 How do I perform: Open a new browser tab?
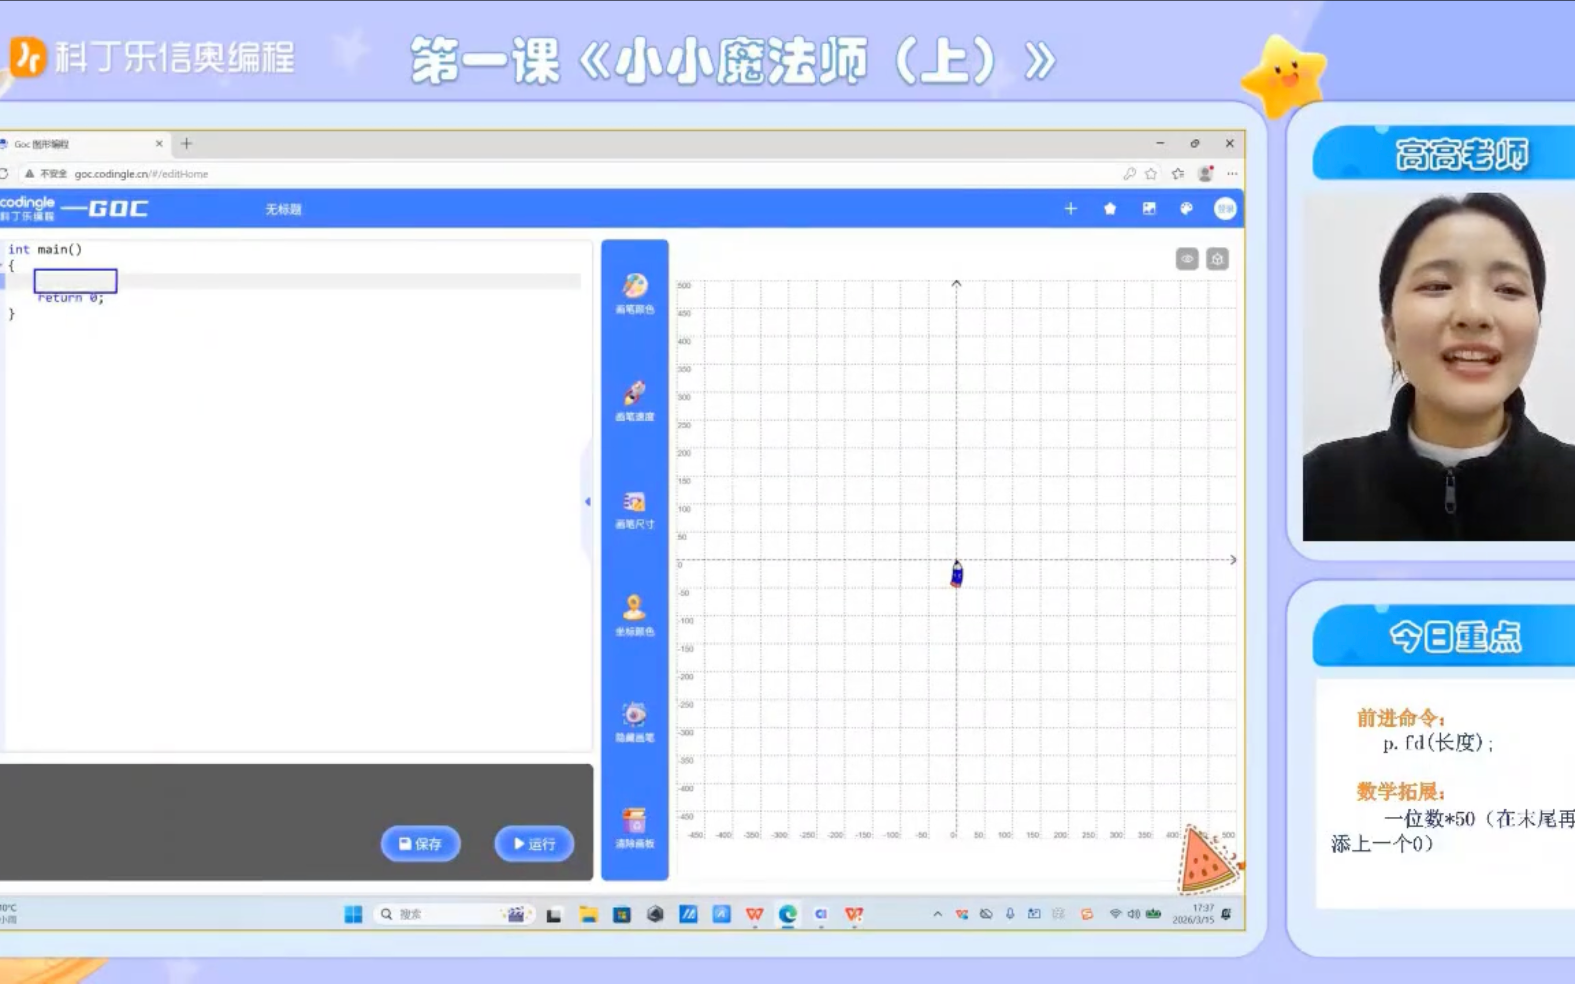(x=187, y=143)
